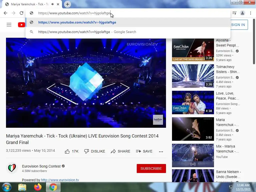The image size is (256, 192).
Task: Open the Maria Yaremchuk 3:02 video thumbnail
Action: pos(193,129)
